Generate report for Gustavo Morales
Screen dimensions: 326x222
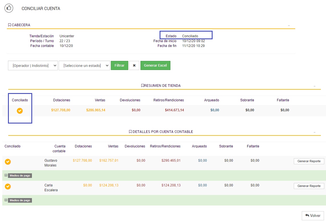309,161
